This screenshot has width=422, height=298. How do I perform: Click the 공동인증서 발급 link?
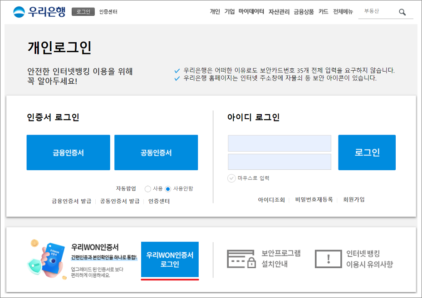coord(120,201)
